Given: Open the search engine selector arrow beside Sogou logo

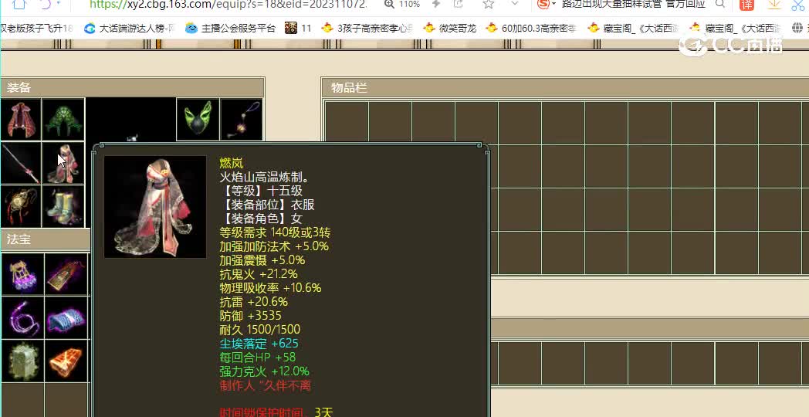Looking at the screenshot, I should pos(554,4).
